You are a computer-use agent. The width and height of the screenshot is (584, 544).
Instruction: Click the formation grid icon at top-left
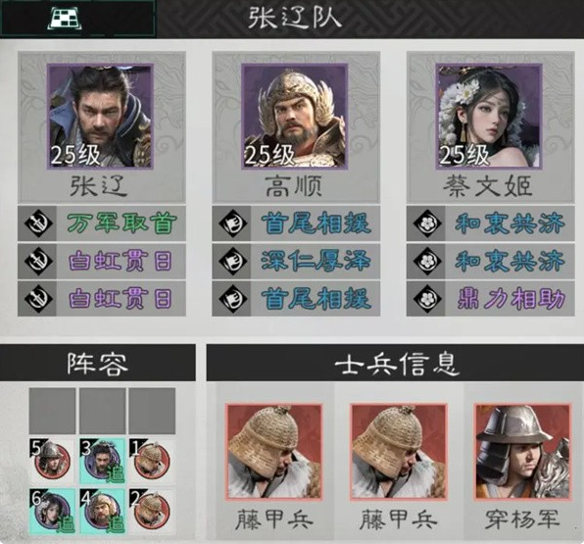(x=66, y=19)
